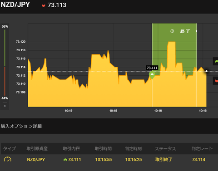Click trade time 10:15:55
Viewport: 218px width, 171px height.
(104, 160)
